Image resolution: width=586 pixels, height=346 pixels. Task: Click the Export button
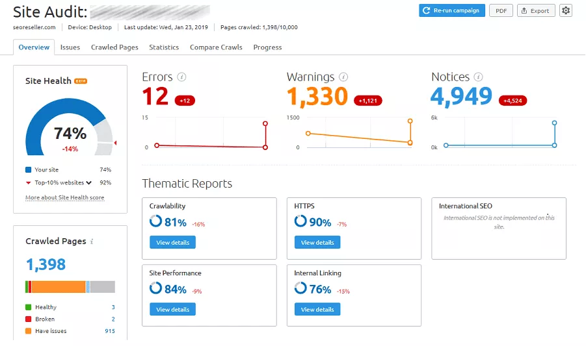point(536,10)
